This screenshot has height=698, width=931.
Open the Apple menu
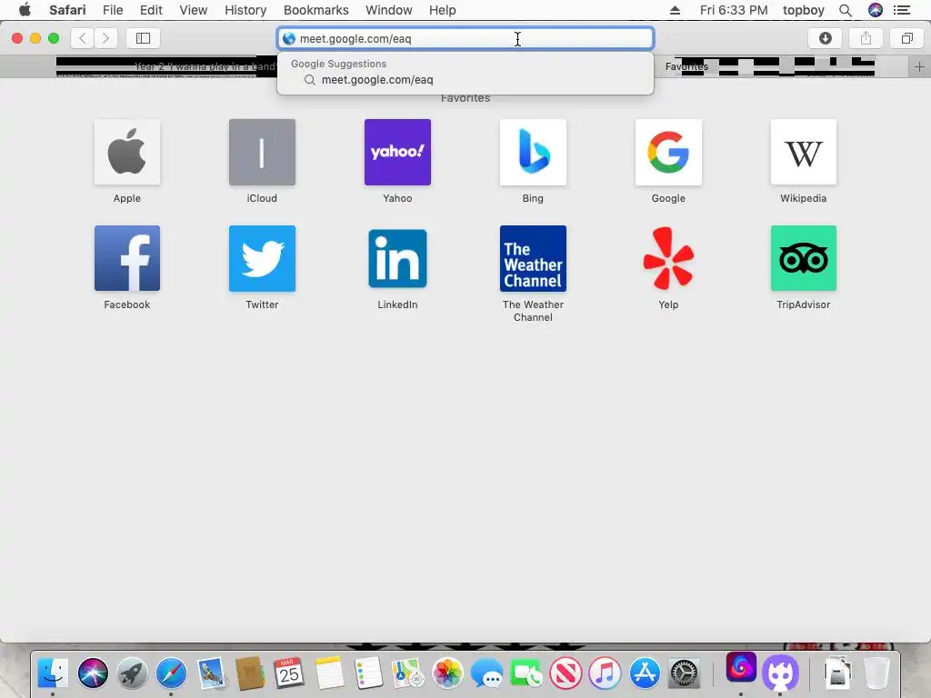(25, 10)
